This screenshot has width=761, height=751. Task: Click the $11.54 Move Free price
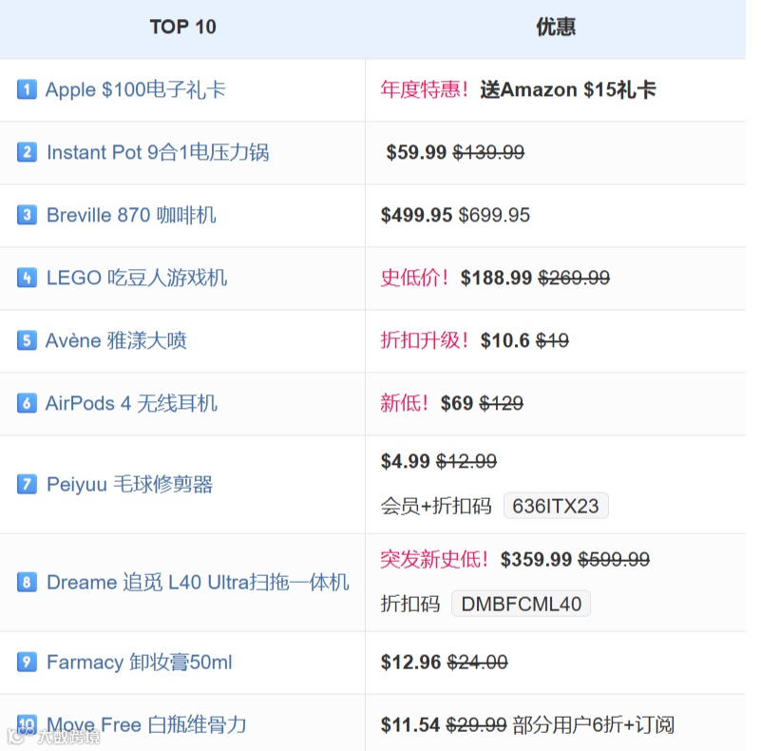point(410,724)
